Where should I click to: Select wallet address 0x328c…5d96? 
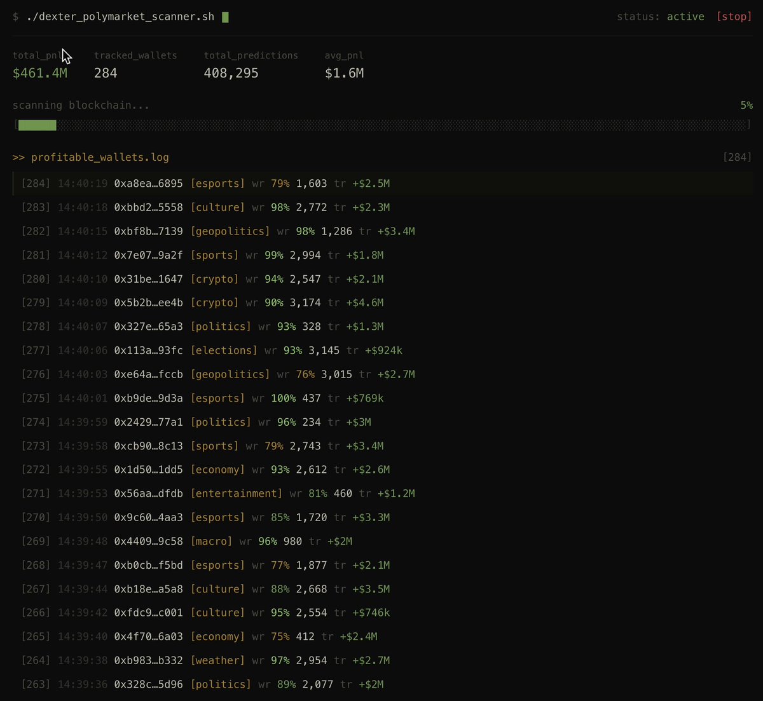(149, 684)
